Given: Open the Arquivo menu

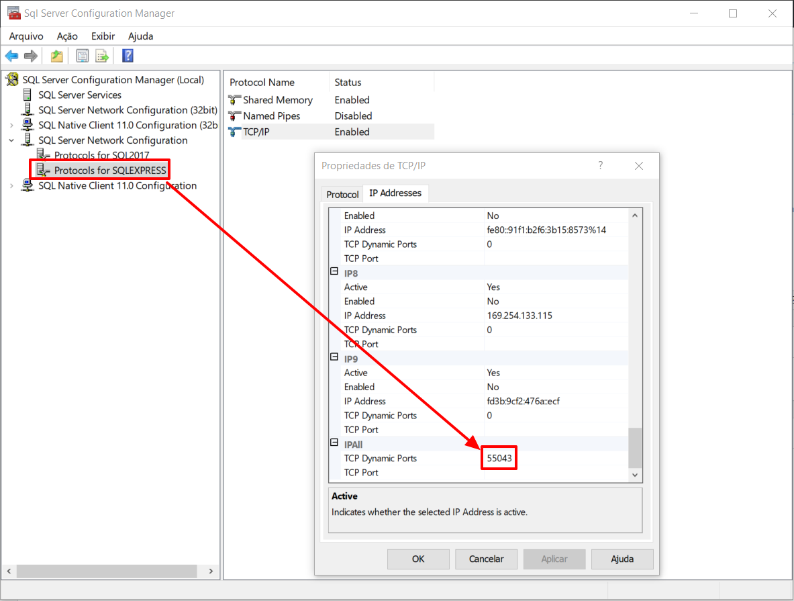Looking at the screenshot, I should tap(26, 36).
